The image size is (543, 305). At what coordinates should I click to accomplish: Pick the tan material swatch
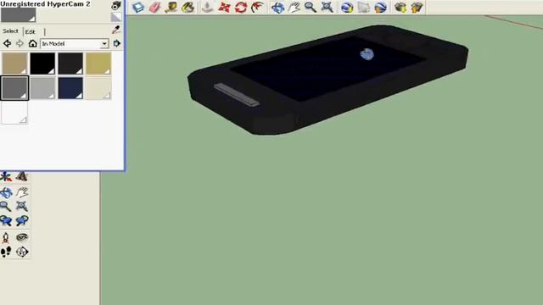(14, 64)
